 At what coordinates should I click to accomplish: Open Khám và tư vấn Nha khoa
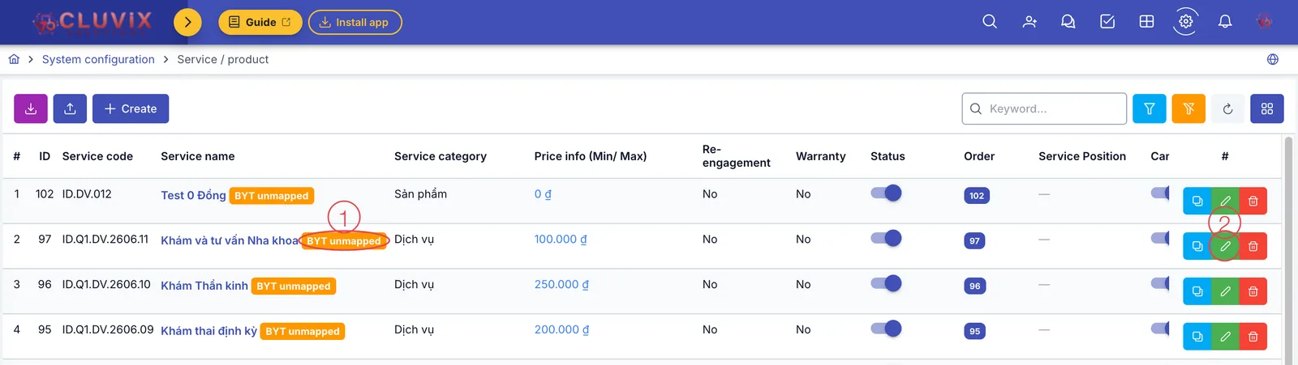[x=230, y=240]
